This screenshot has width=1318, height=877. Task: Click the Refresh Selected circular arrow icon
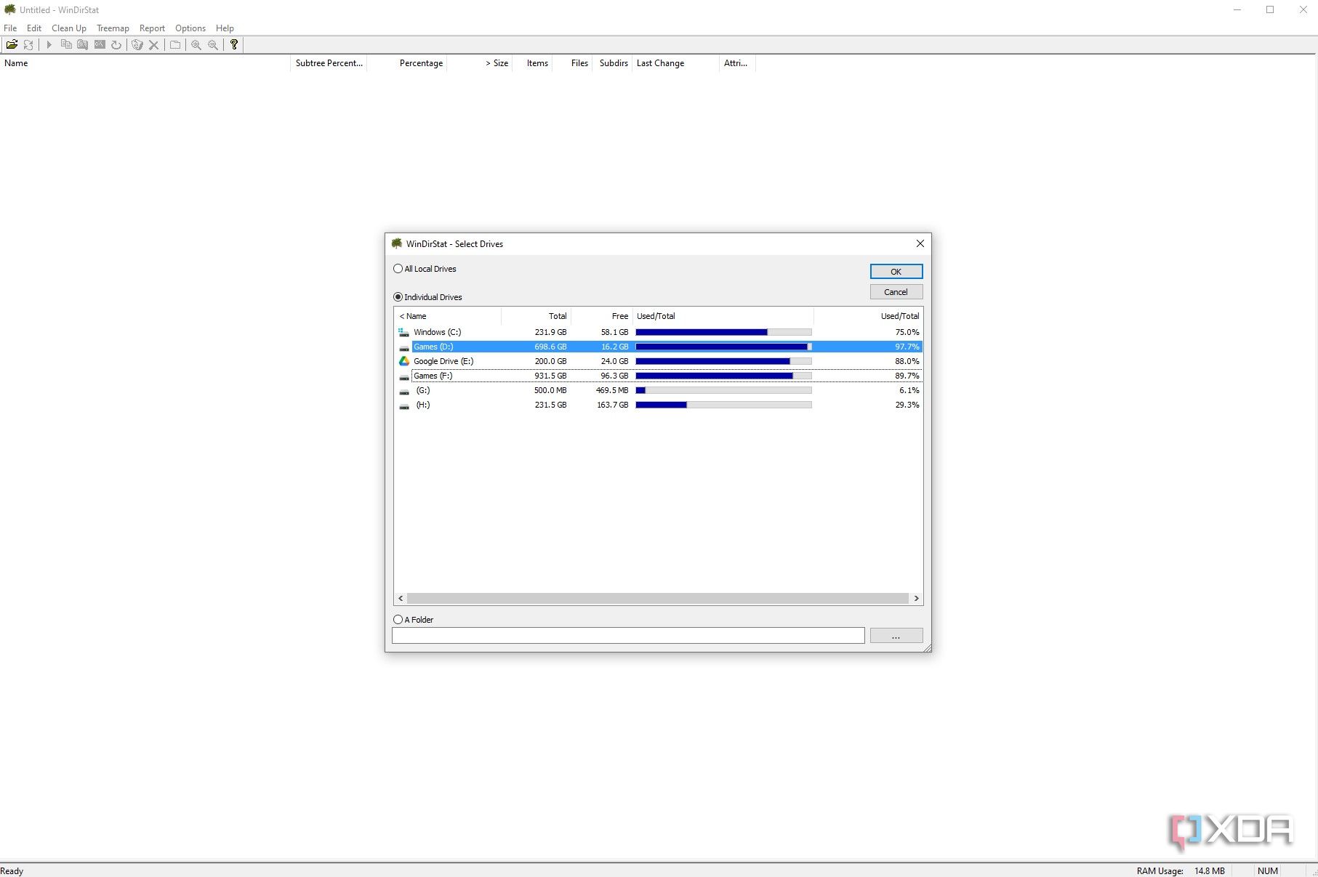coord(116,45)
